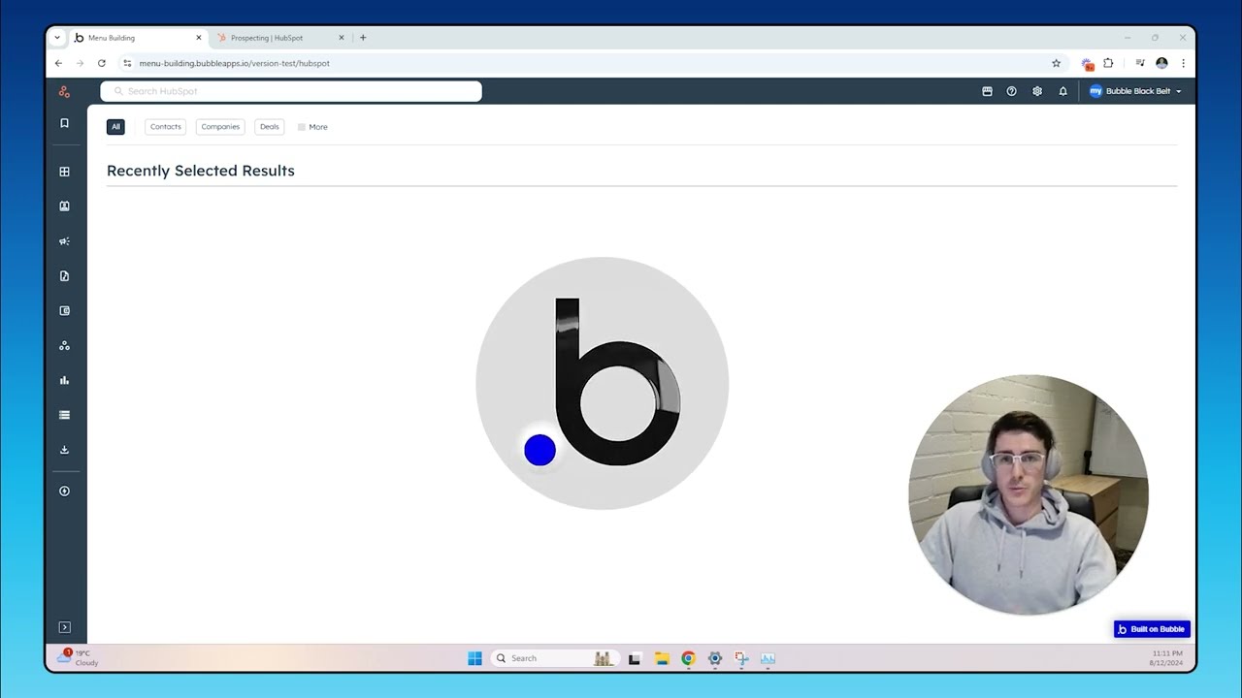Open the Extensions puzzle icon
This screenshot has width=1242, height=698.
1108,63
